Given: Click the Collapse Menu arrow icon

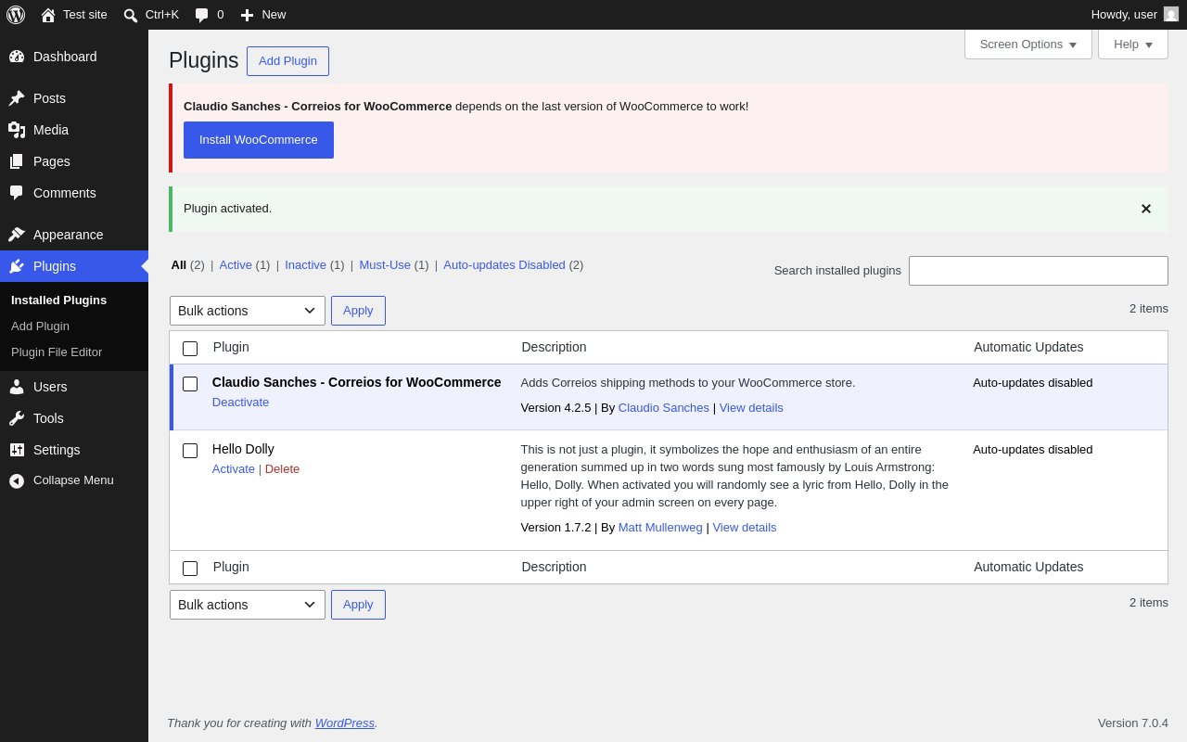Looking at the screenshot, I should [17, 480].
